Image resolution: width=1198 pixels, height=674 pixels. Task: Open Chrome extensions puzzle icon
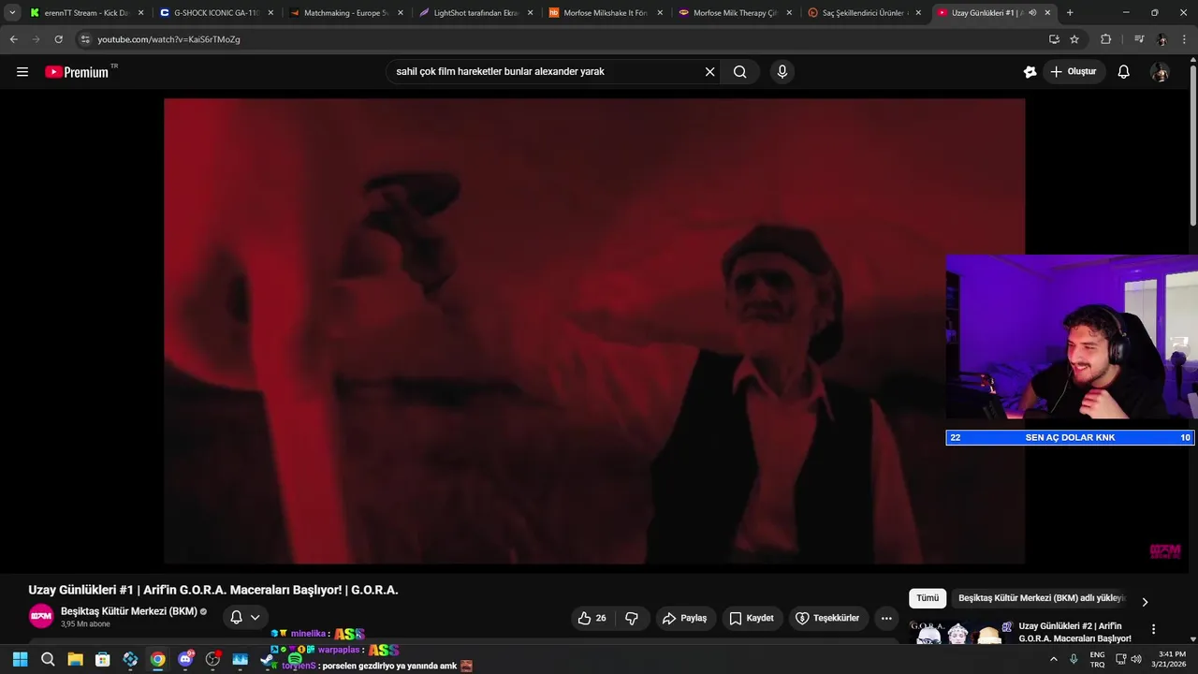pyautogui.click(x=1106, y=39)
